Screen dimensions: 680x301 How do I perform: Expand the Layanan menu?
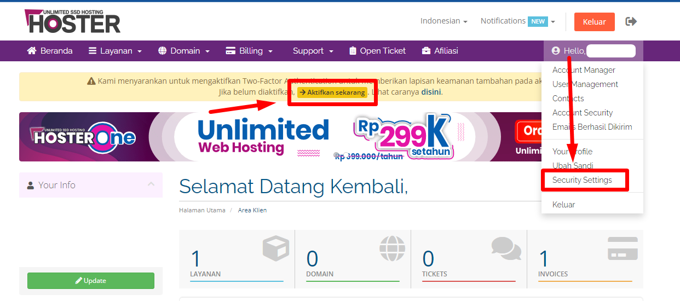pos(115,51)
